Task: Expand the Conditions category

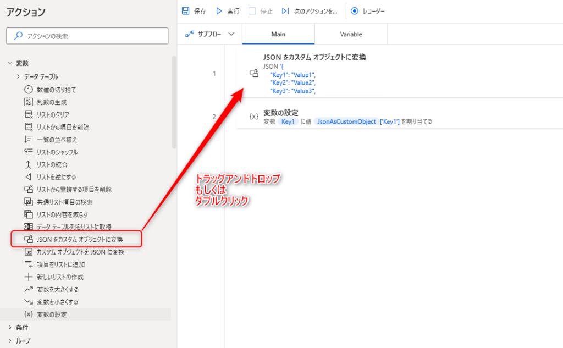Action: [10, 328]
